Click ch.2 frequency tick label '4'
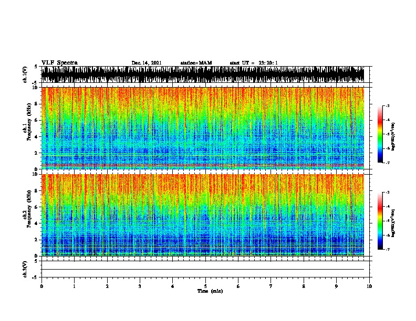 pyautogui.click(x=37, y=223)
